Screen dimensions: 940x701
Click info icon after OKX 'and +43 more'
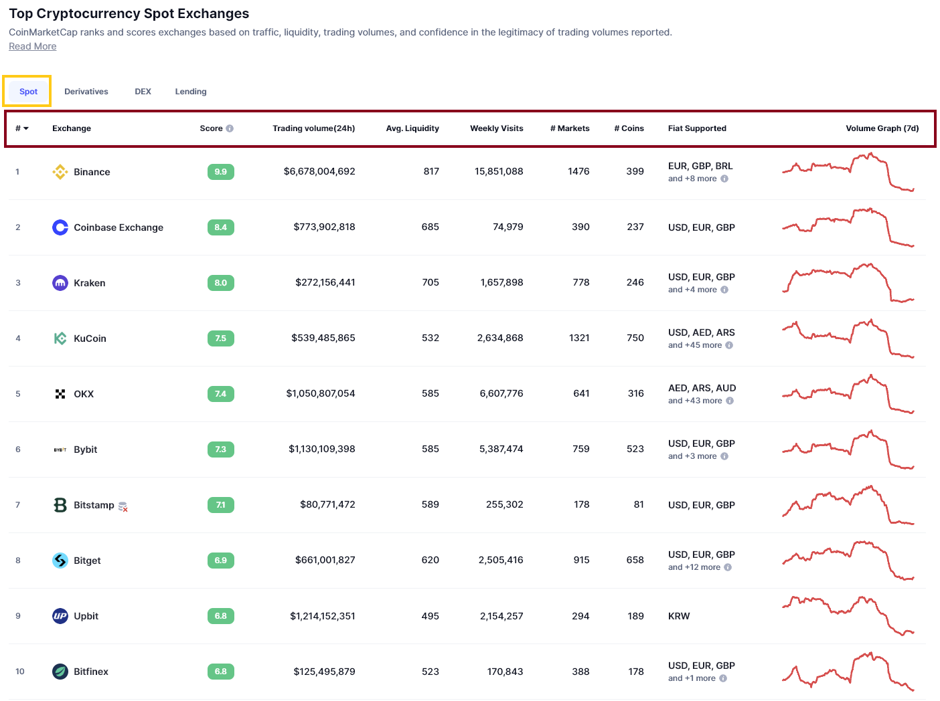pyautogui.click(x=730, y=401)
